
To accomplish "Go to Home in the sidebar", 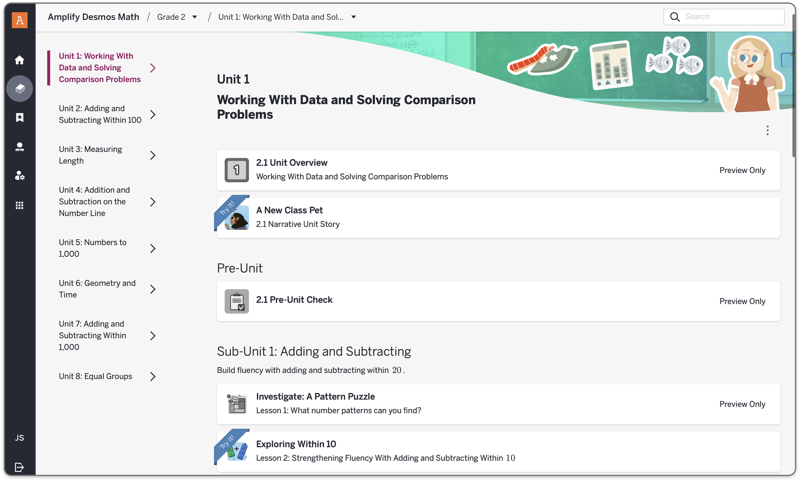I will [20, 60].
